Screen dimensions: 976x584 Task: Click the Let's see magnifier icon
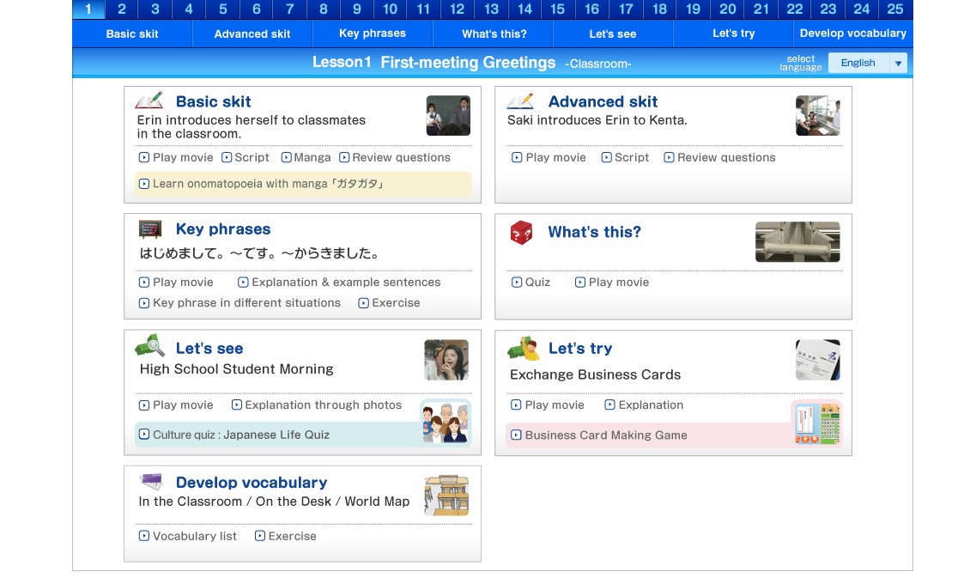click(x=149, y=345)
